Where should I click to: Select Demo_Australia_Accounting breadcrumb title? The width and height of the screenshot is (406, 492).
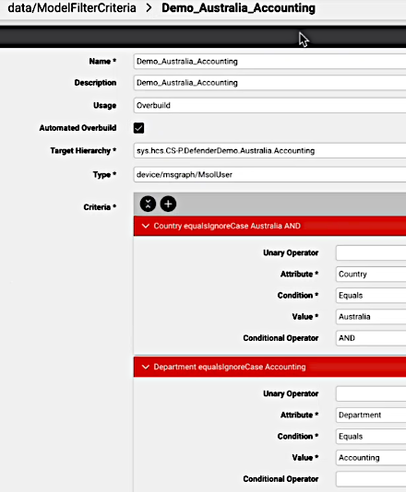click(238, 8)
